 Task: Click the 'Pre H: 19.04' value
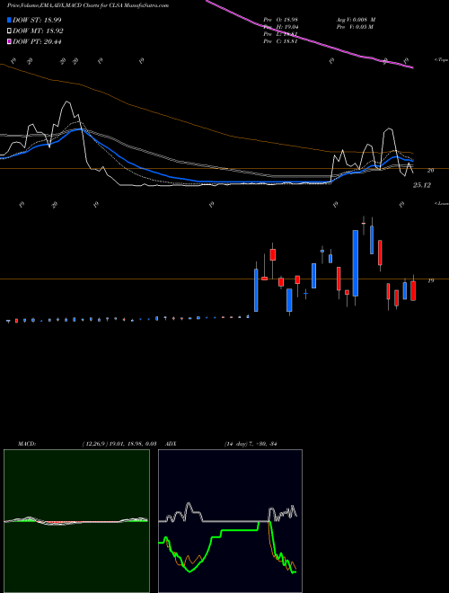tap(281, 27)
